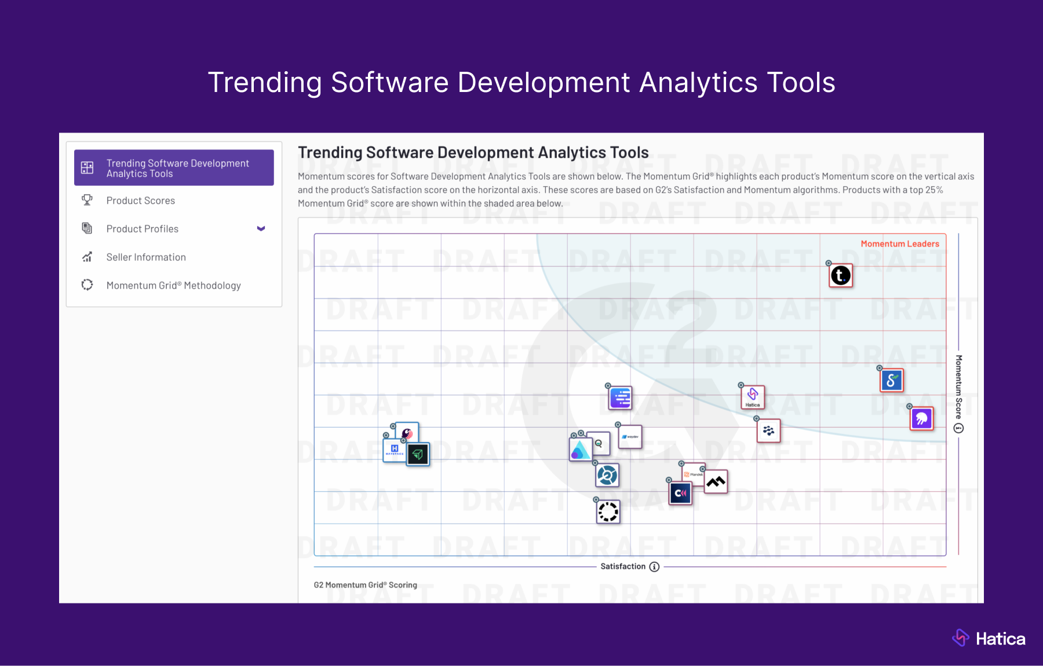Click the Momentum Score axis info icon
This screenshot has width=1043, height=666.
[x=958, y=429]
